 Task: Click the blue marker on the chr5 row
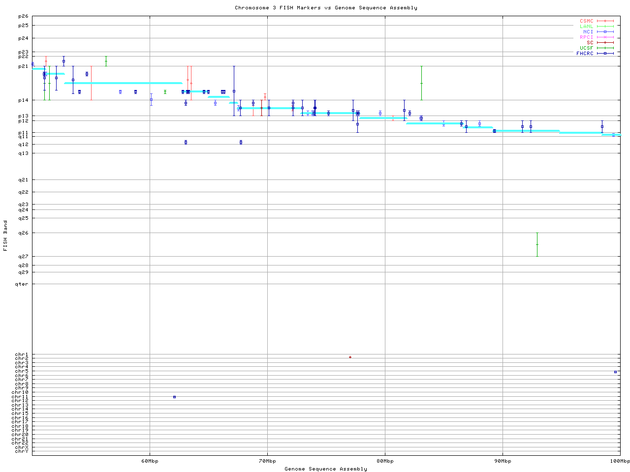[x=615, y=372]
